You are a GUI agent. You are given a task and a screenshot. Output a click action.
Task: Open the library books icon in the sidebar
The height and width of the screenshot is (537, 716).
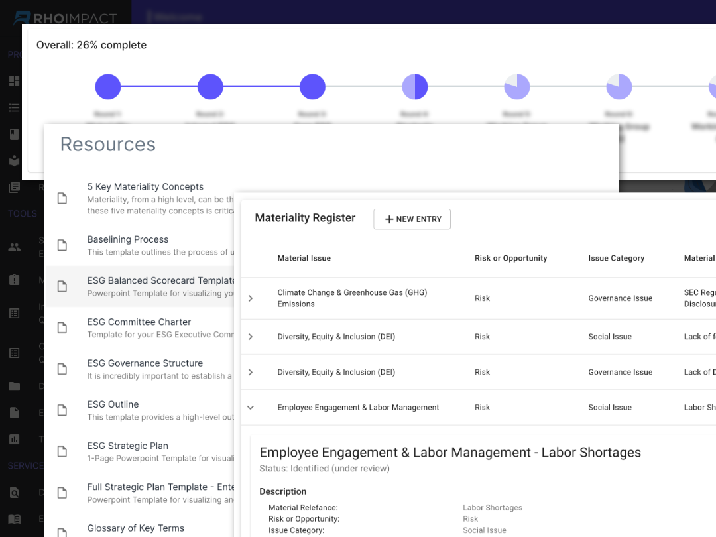(x=14, y=187)
